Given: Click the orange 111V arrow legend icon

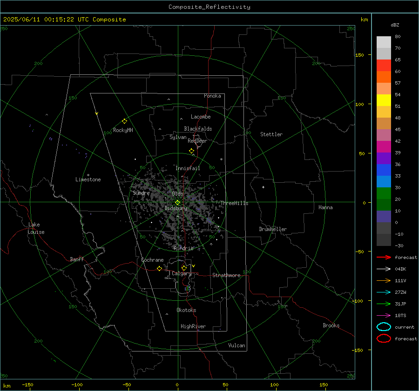Looking at the screenshot, I should (384, 280).
